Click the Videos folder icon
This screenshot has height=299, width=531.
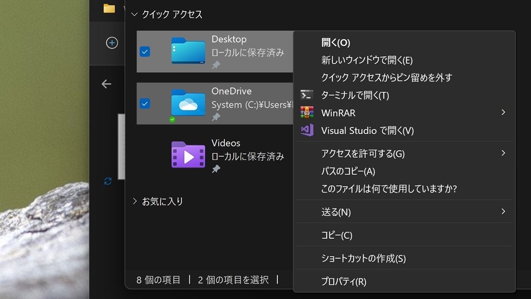click(x=188, y=155)
